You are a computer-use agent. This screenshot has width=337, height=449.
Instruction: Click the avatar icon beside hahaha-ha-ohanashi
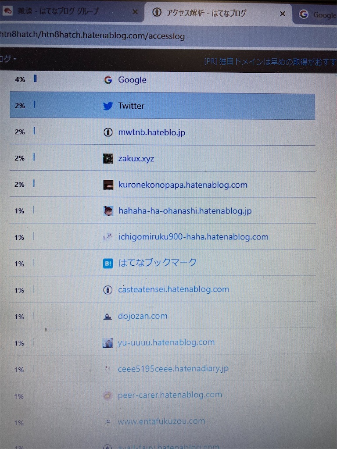(108, 211)
